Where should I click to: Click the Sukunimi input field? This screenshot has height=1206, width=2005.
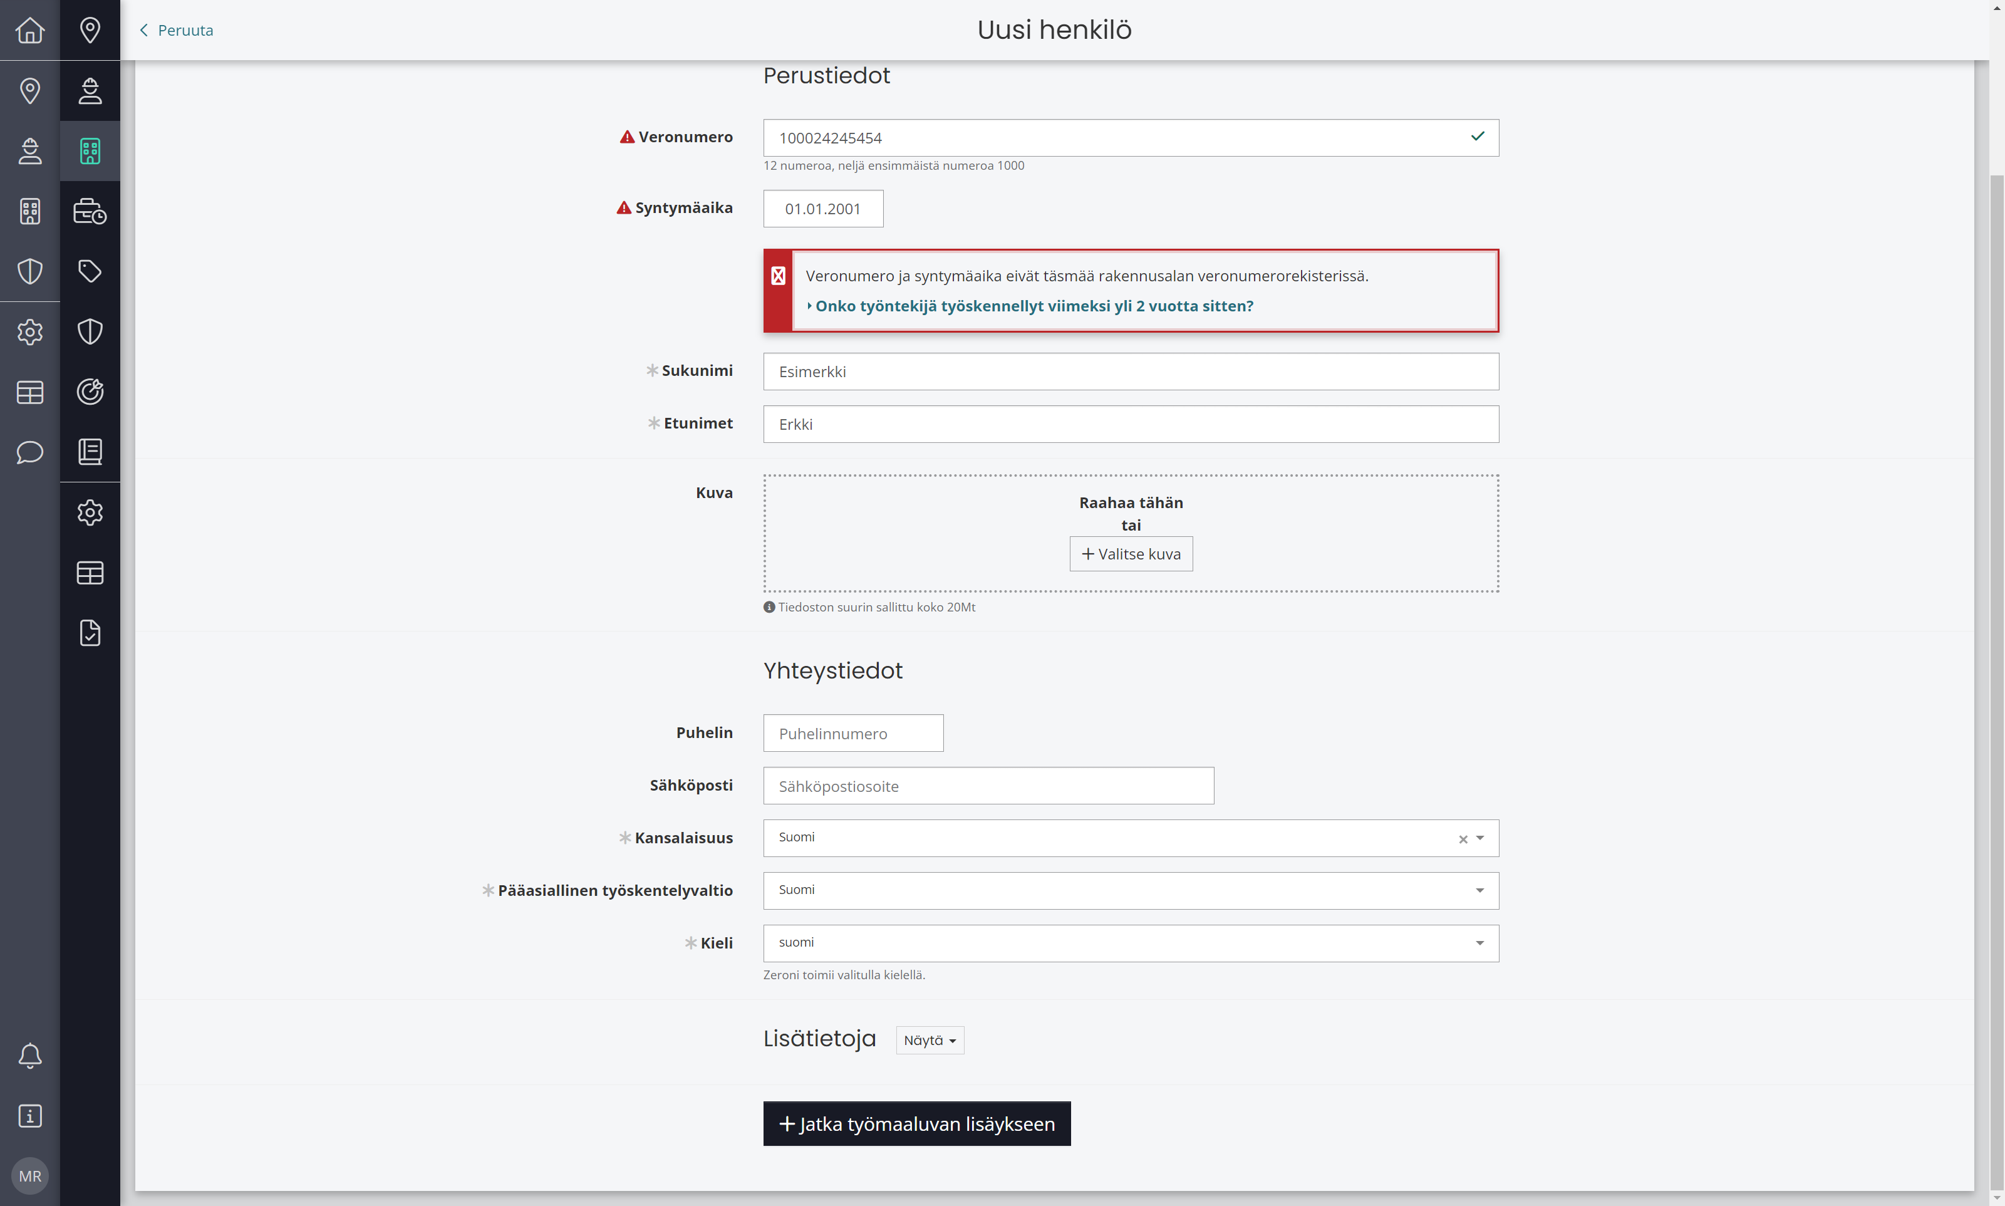point(1131,372)
